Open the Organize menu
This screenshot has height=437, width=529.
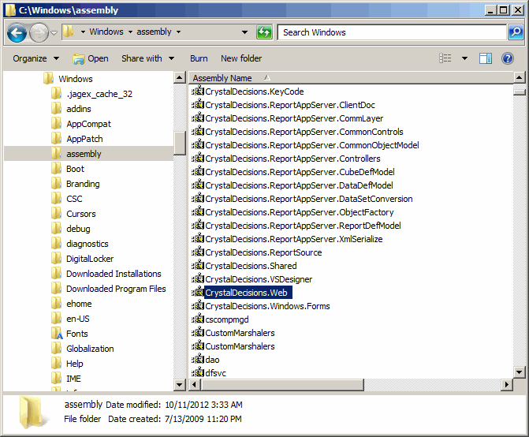pos(35,58)
